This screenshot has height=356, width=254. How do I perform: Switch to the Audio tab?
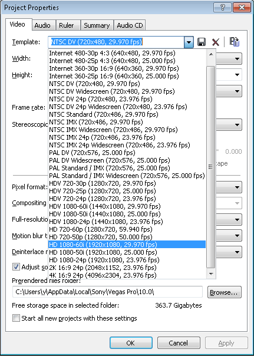click(x=42, y=25)
